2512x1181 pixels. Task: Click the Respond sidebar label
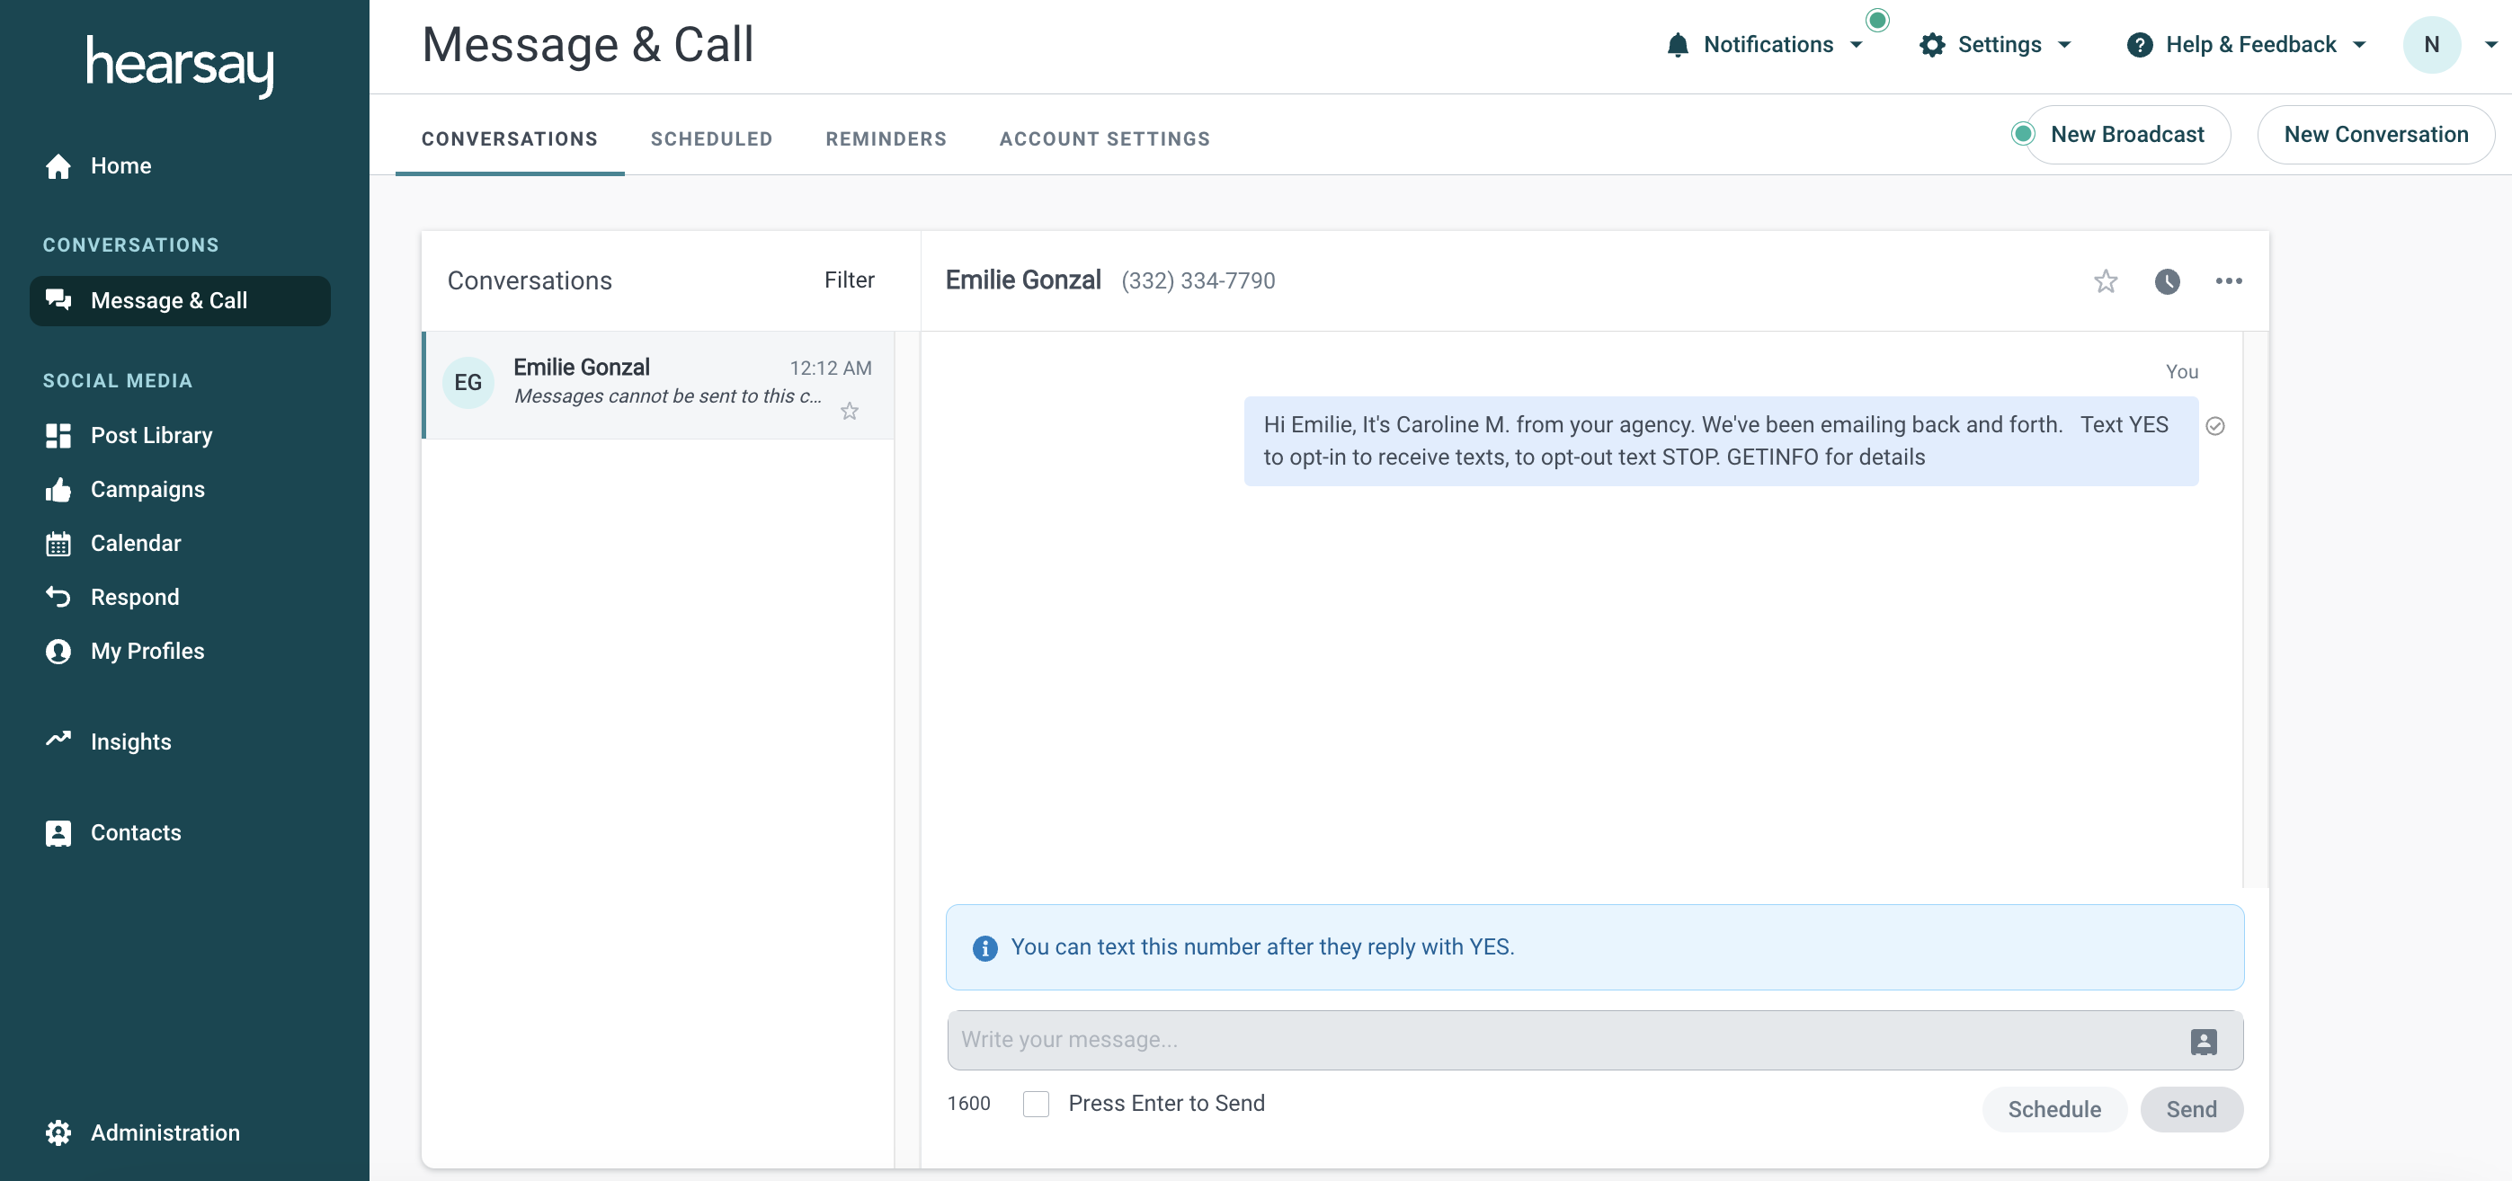pos(135,598)
